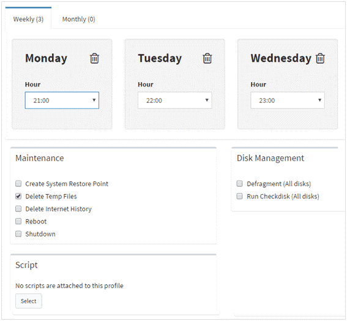Delete the Monday schedule with trash icon
347x321 pixels.
(94, 58)
